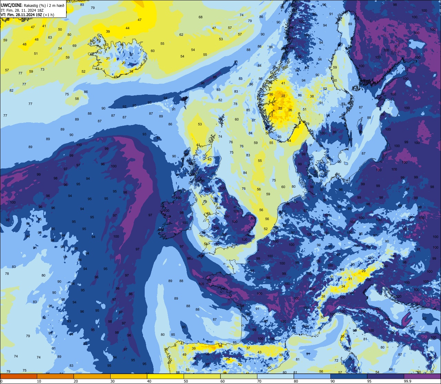Click the navy 95–99.9 legend swatch
Image resolution: width=441 pixels, height=384 pixels.
coord(386,376)
